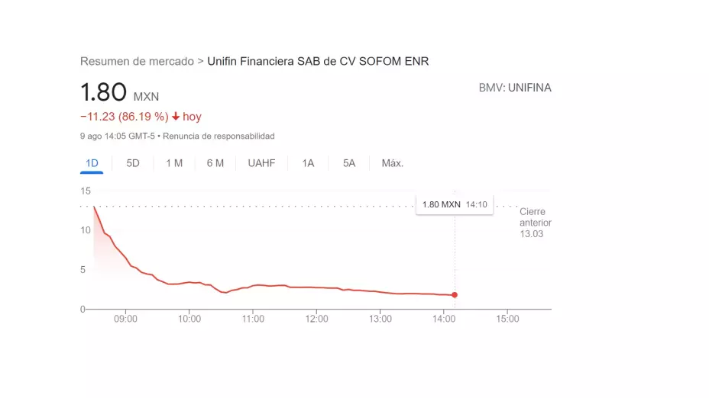Click the 9 ago 14:05 GMT-5 timestamp
The width and height of the screenshot is (709, 398).
[118, 136]
